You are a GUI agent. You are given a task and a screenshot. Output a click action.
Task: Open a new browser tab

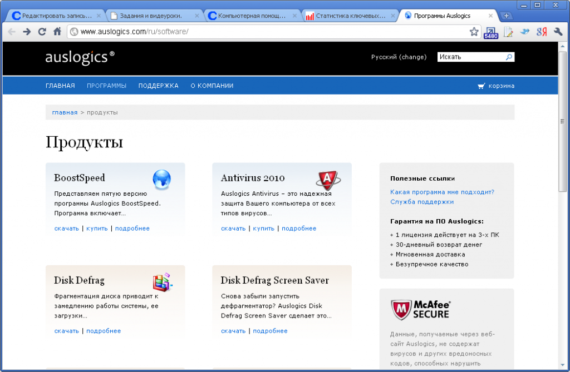pos(506,16)
